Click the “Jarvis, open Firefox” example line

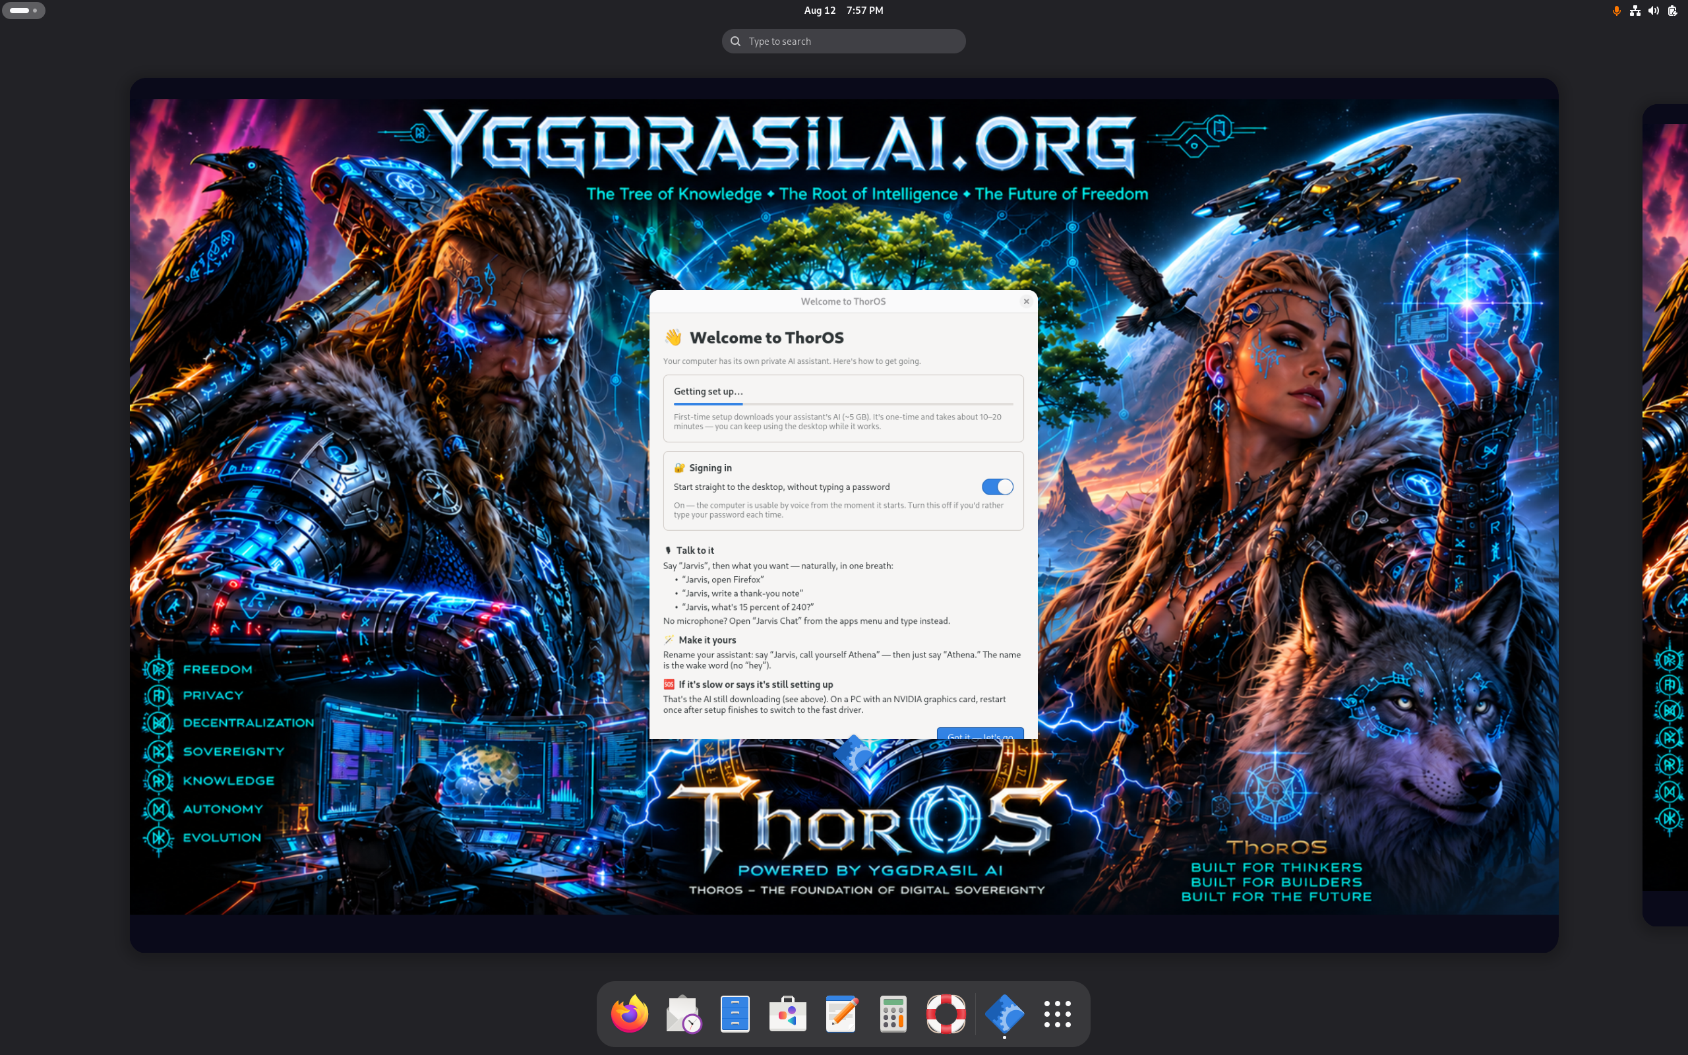coord(723,580)
